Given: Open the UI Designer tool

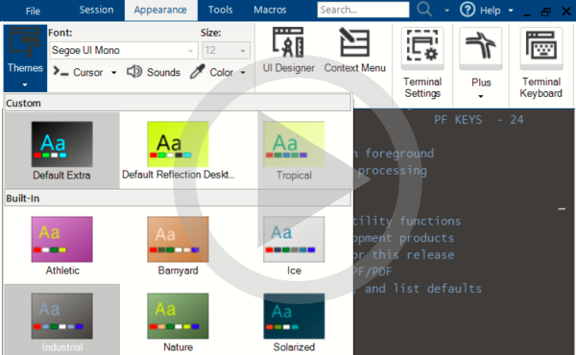Looking at the screenshot, I should pyautogui.click(x=288, y=50).
